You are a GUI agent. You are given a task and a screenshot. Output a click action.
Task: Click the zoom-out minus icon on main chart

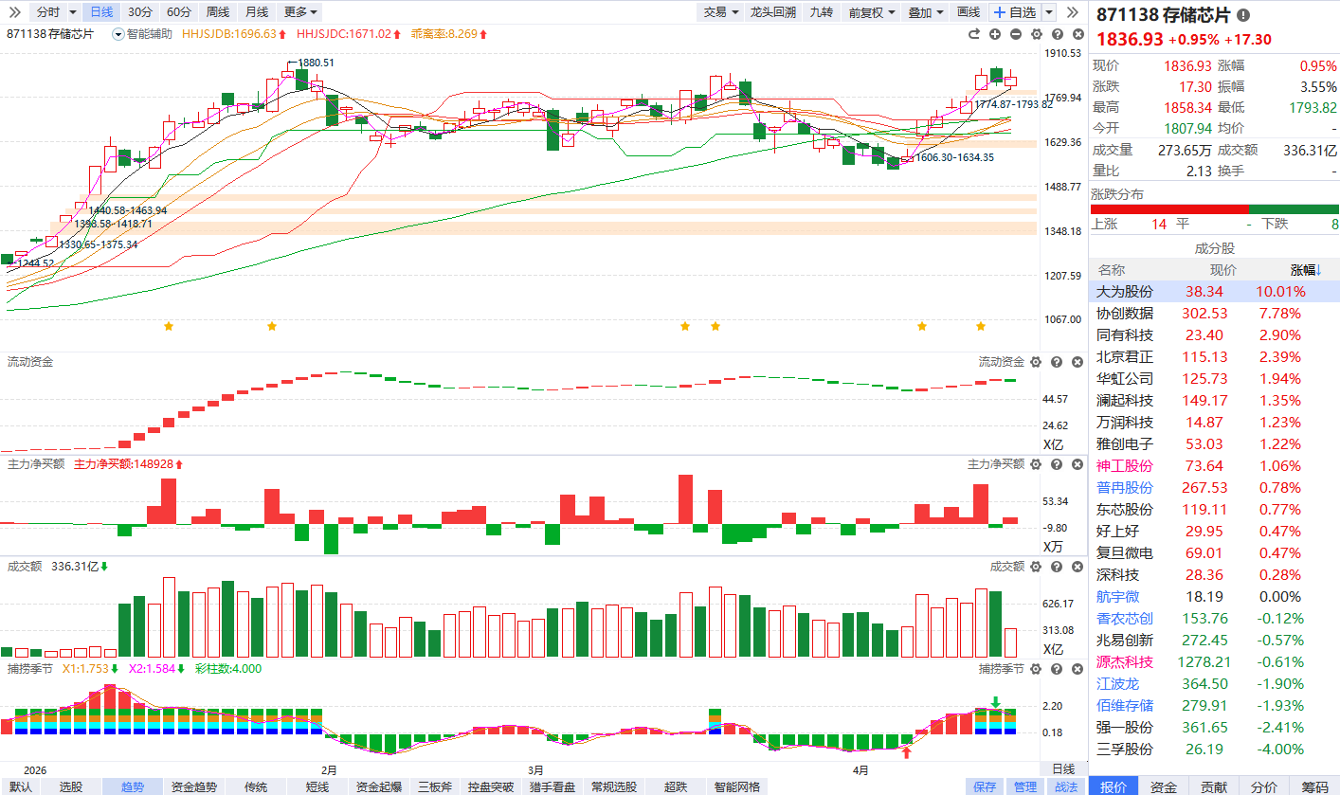point(1016,34)
